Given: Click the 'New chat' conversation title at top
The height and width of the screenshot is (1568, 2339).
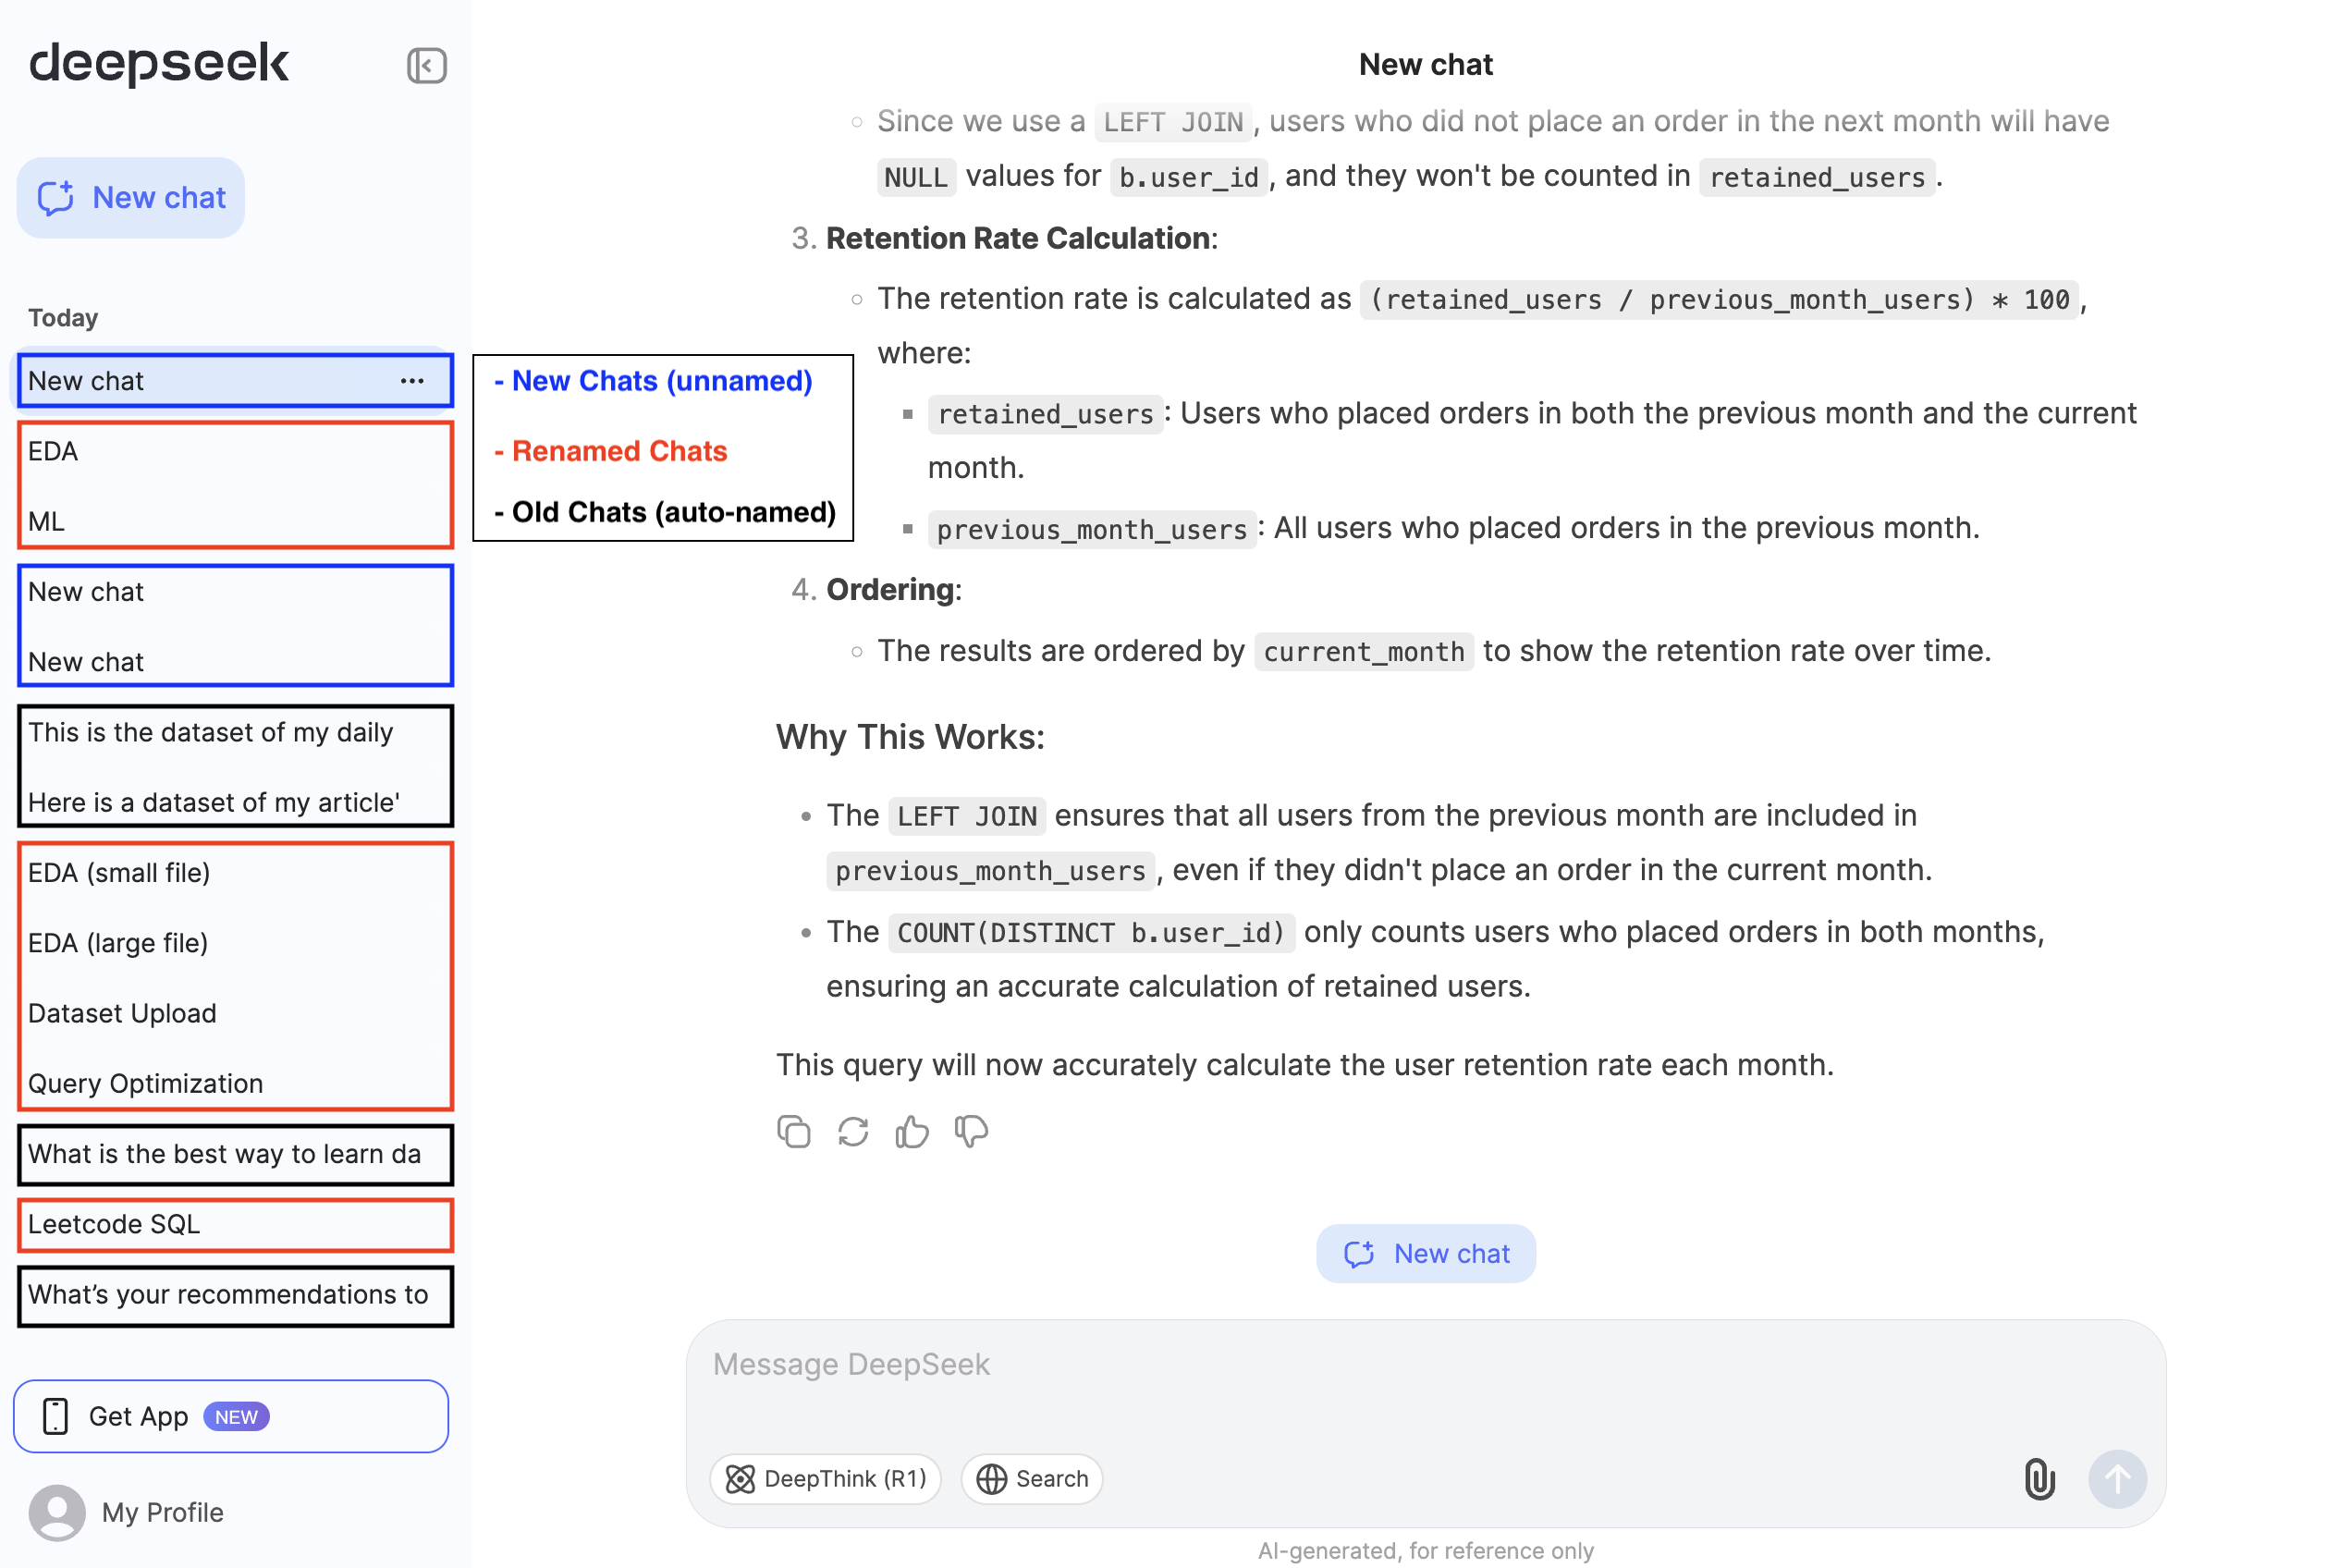Looking at the screenshot, I should tap(1426, 64).
